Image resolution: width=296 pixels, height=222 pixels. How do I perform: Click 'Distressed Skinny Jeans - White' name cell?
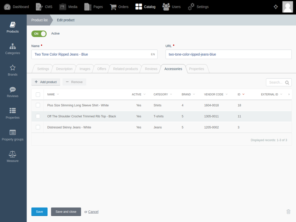click(x=69, y=127)
